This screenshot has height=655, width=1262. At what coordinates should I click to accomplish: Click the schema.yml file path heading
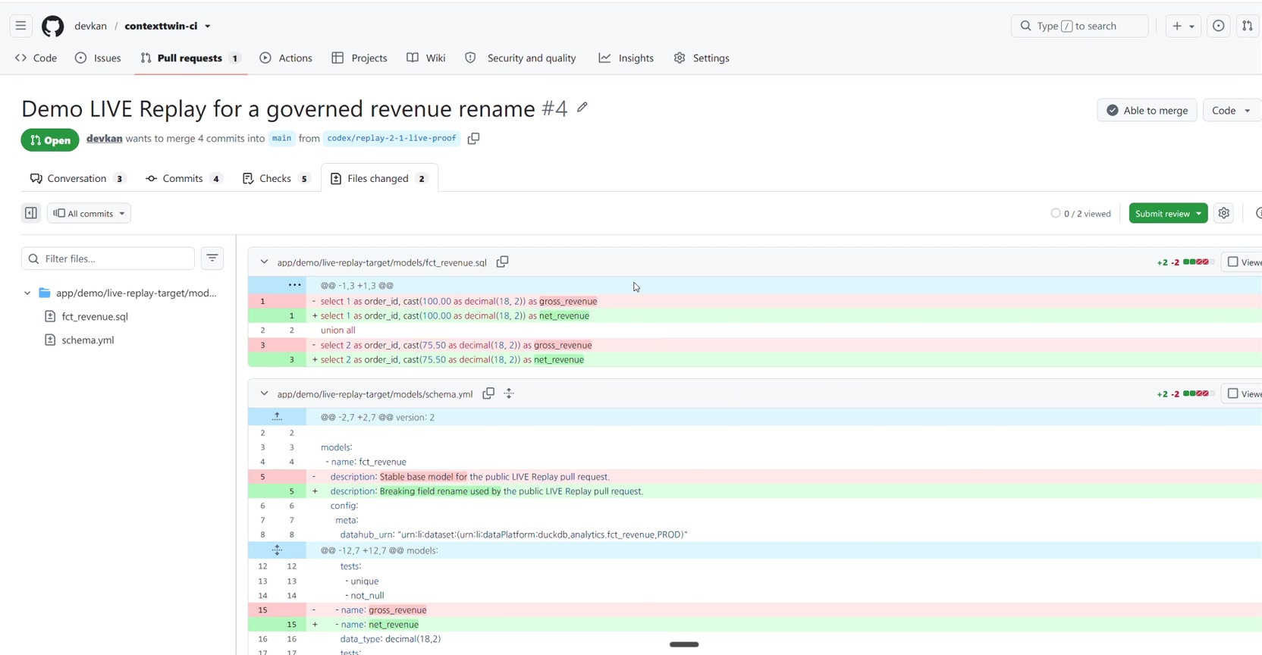click(x=375, y=393)
